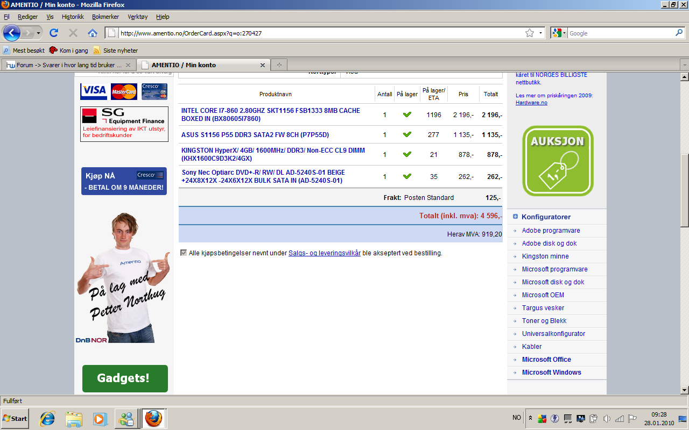Open the Bokmerker menu

[x=106, y=17]
